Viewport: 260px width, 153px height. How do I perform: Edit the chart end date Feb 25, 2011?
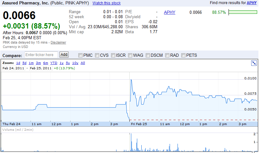pos(41,68)
